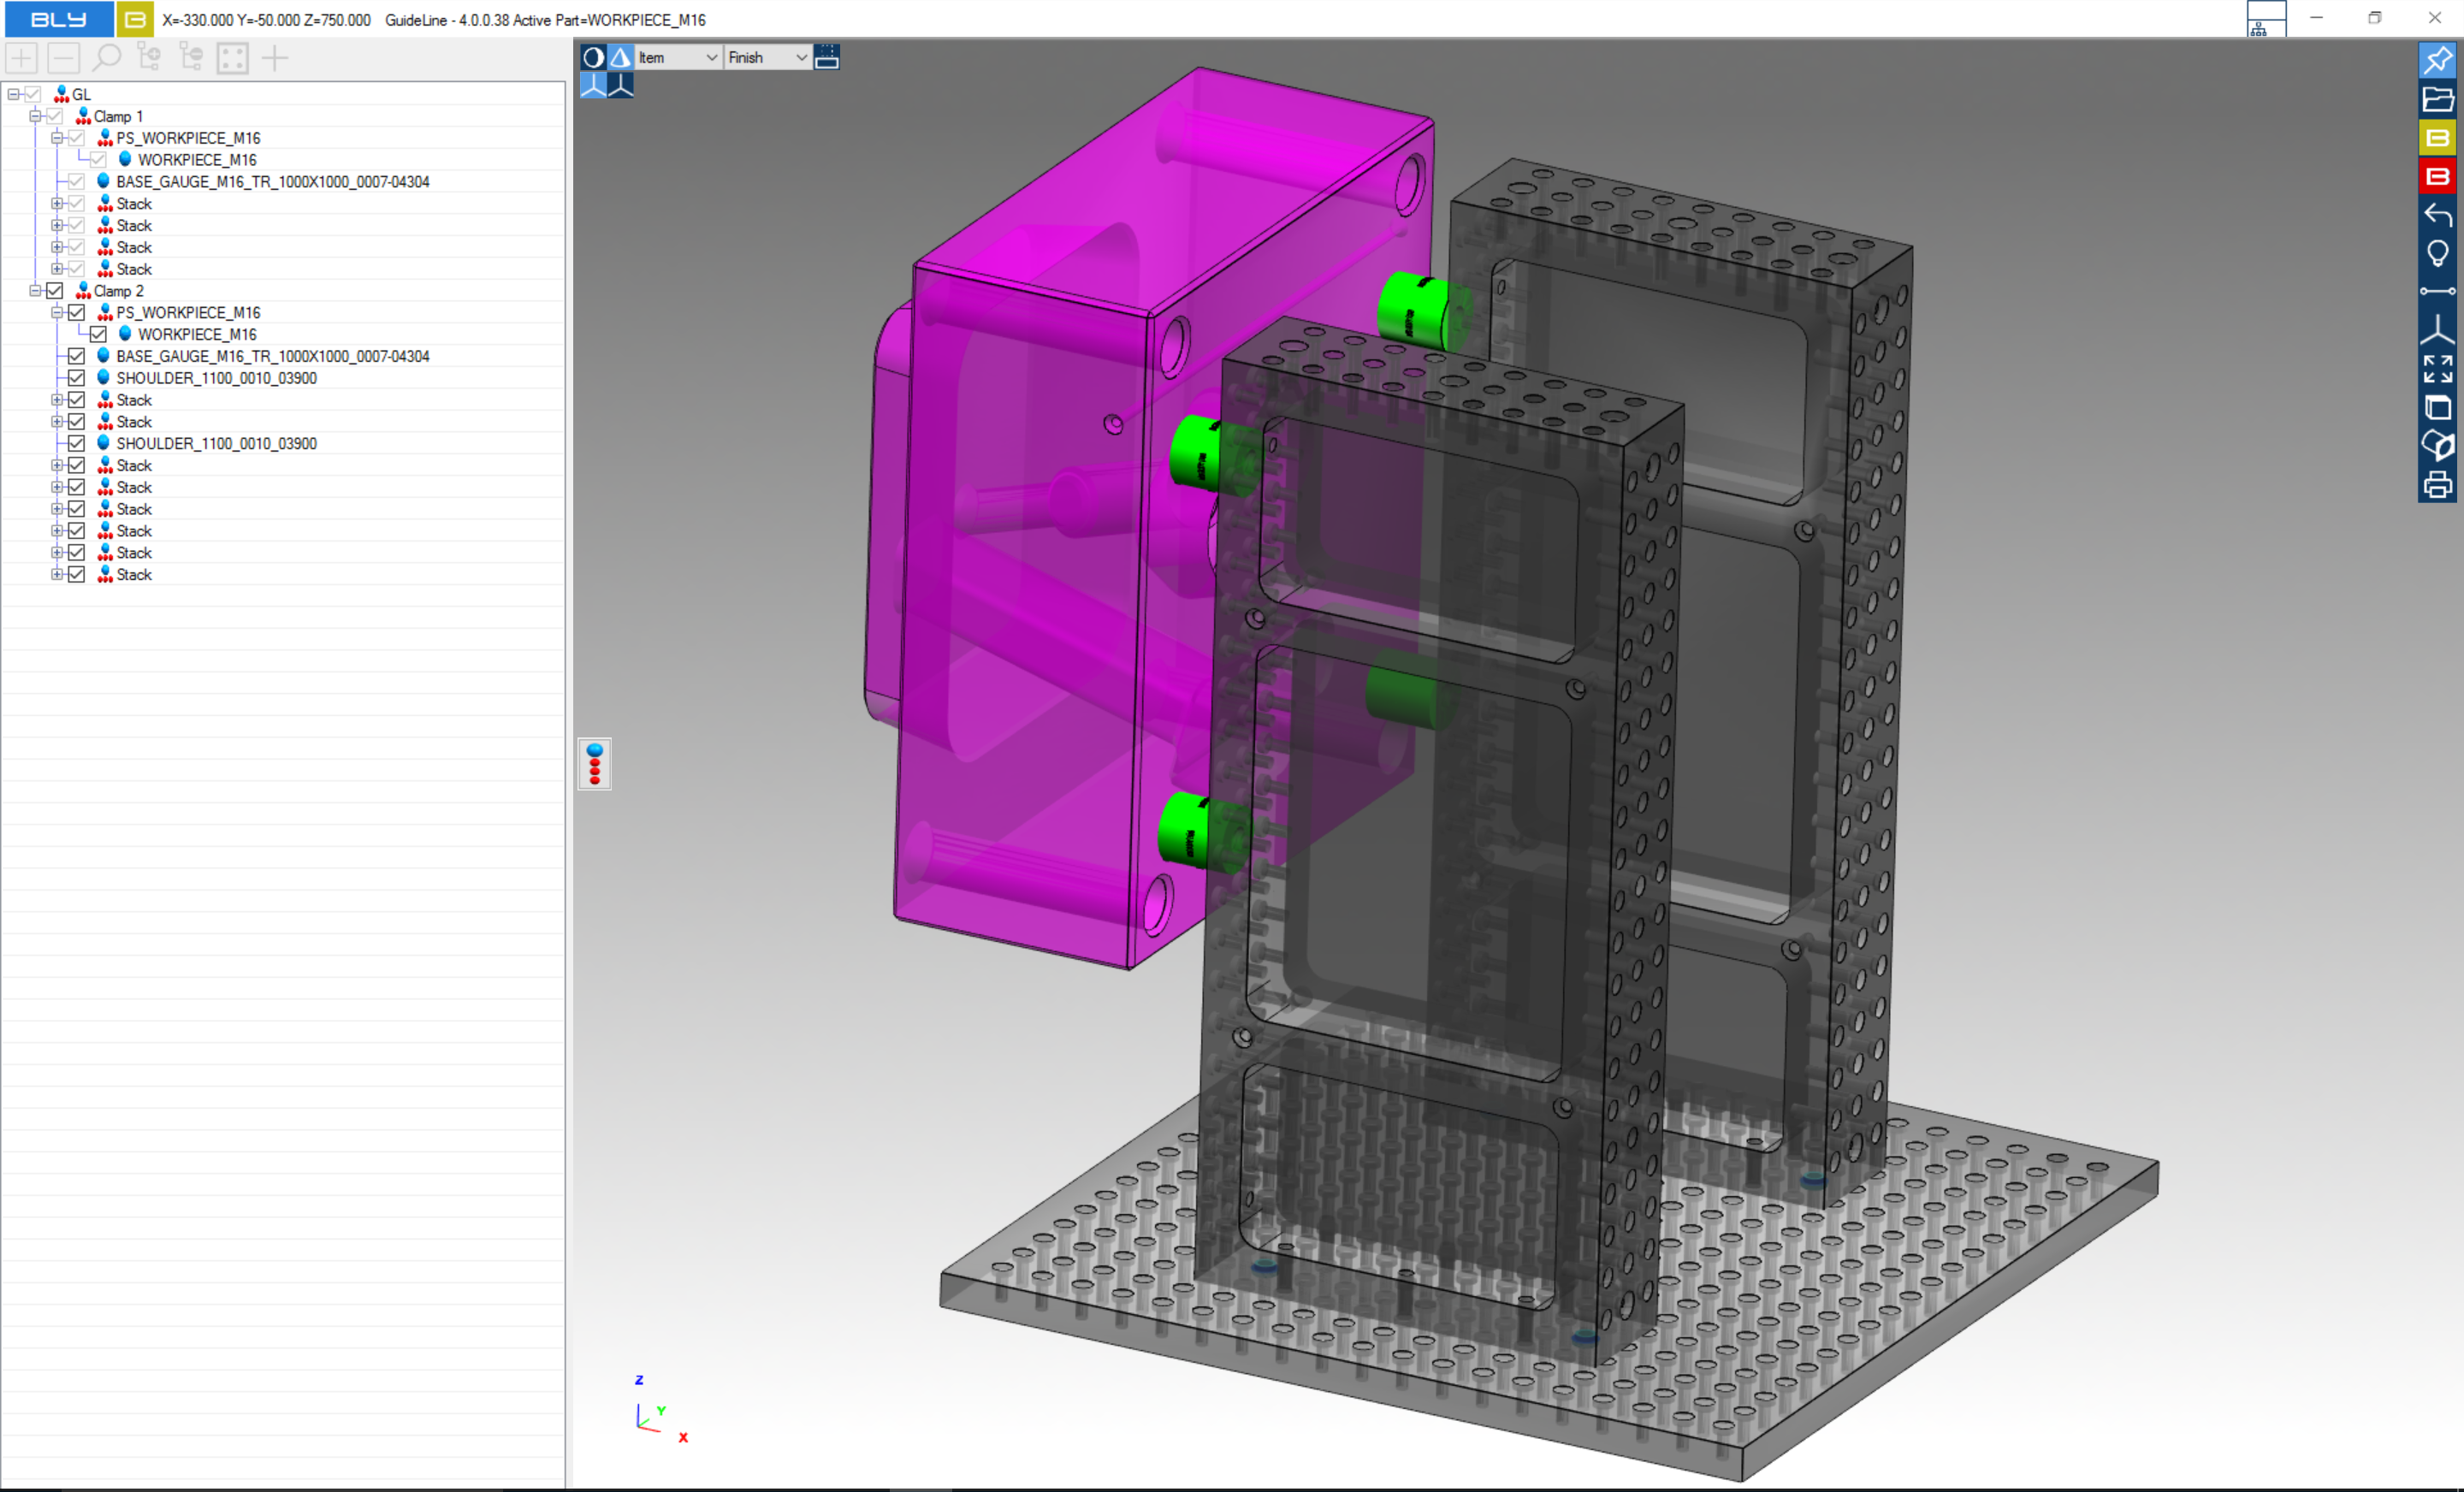
Task: Click the yellow B icon beside BLY logo
Action: [135, 19]
